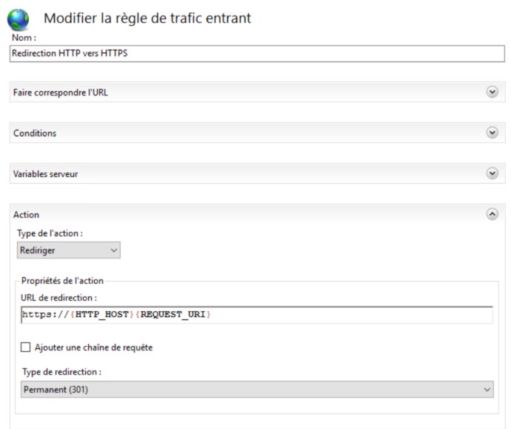The height and width of the screenshot is (429, 511).
Task: Expand the Faire correspondre l'URL chevron
Action: (x=492, y=92)
